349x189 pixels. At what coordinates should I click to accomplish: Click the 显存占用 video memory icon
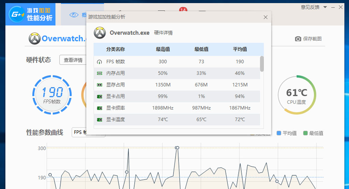click(100, 85)
